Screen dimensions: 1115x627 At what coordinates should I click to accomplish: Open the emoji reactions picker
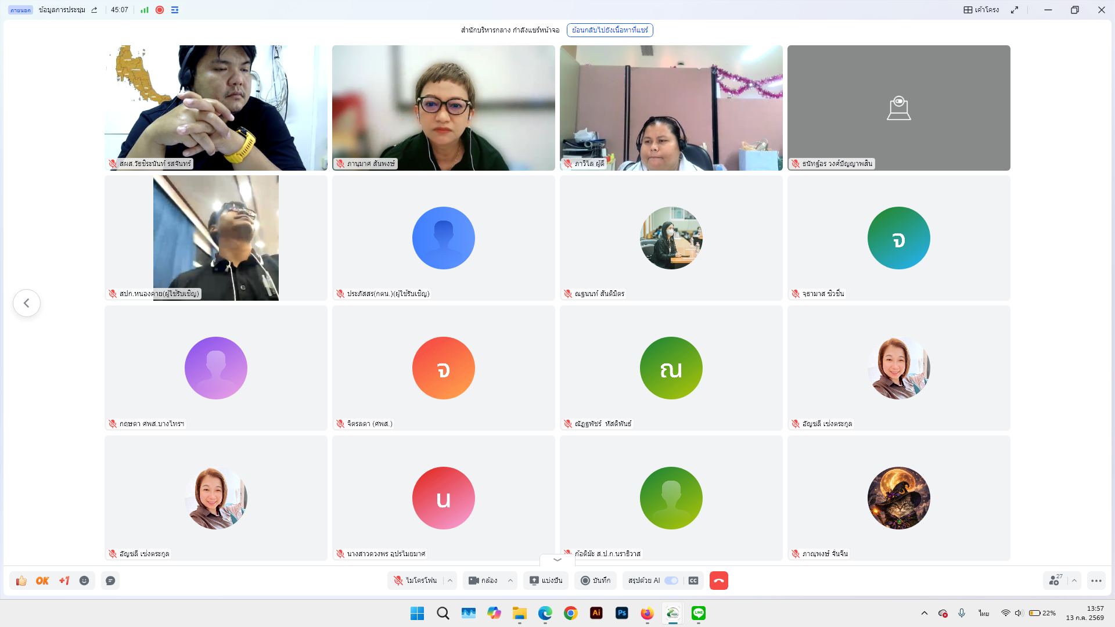pyautogui.click(x=84, y=581)
